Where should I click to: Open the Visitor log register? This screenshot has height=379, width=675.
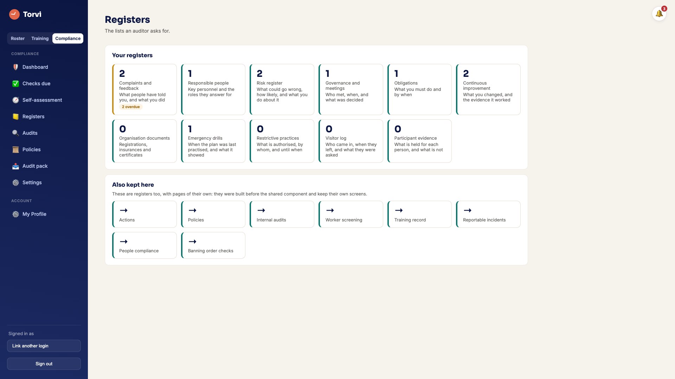coord(351,141)
